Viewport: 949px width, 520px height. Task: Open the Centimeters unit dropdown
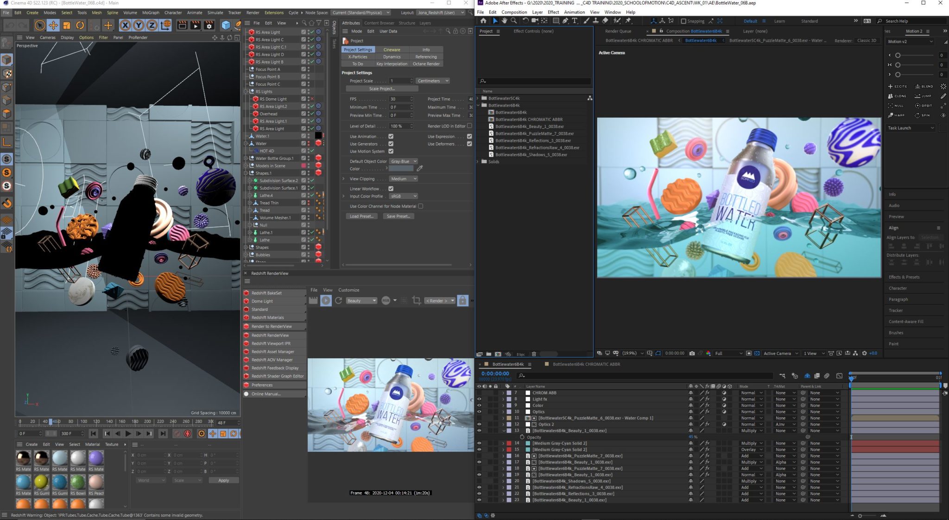tap(432, 81)
